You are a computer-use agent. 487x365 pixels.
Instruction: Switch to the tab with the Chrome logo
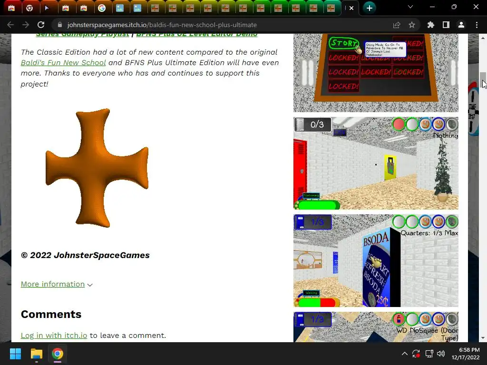coord(29,8)
